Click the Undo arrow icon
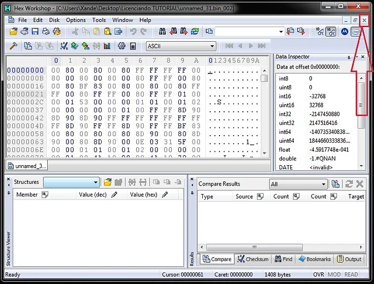Image resolution: width=374 pixels, height=284 pixels. click(x=133, y=31)
